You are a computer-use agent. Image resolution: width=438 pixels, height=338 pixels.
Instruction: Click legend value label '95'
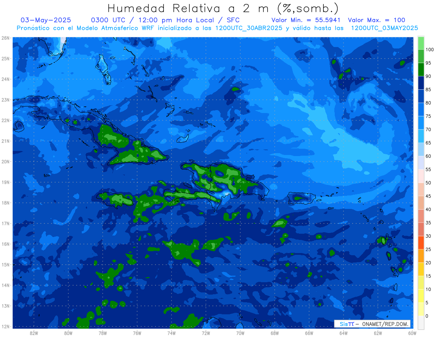pos(428,63)
